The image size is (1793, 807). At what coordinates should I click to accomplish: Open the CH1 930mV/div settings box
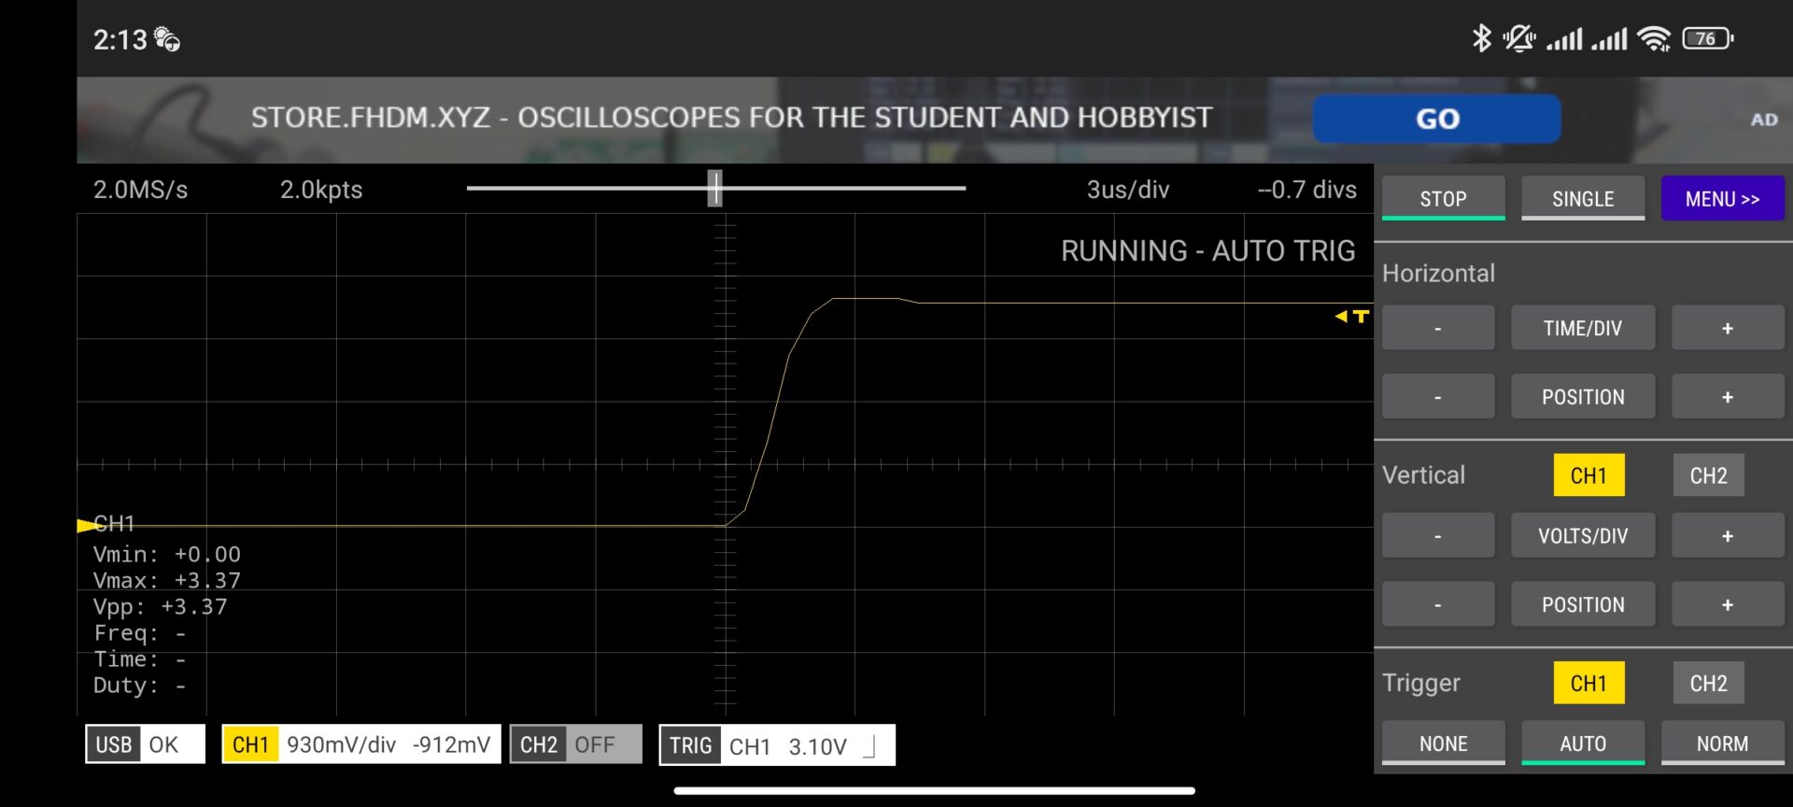[x=360, y=745]
